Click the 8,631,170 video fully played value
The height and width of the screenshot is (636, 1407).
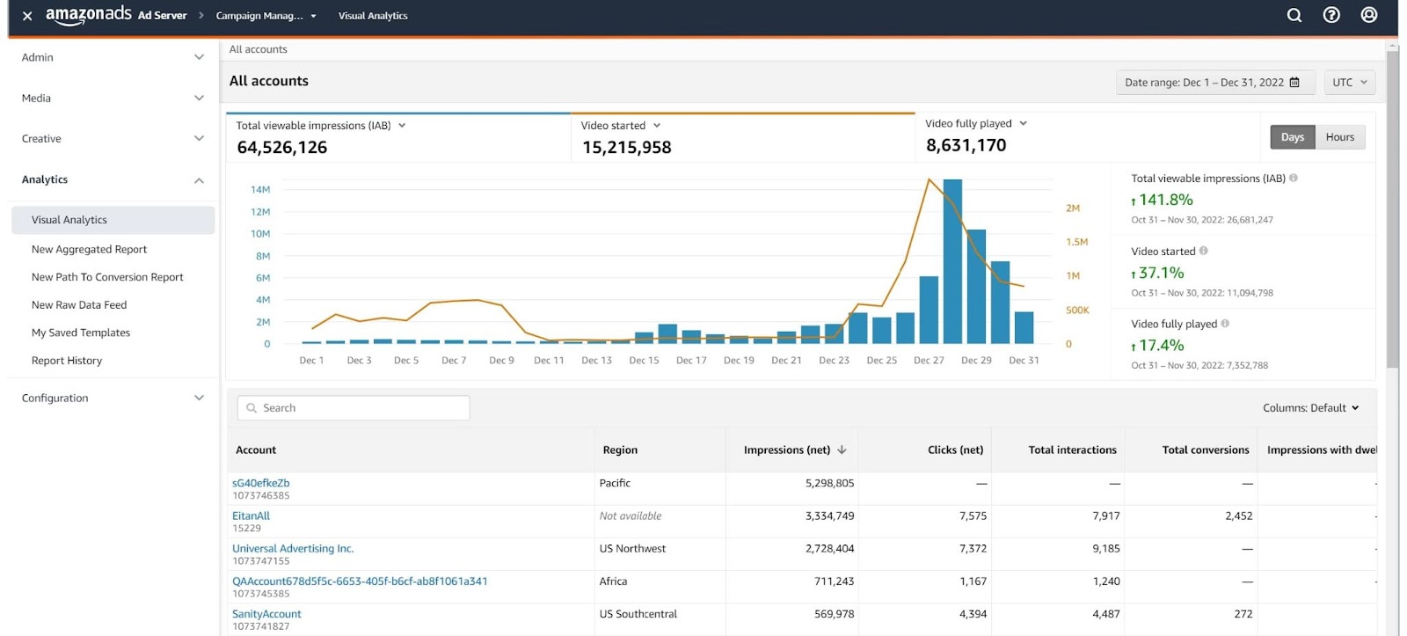[x=966, y=145]
